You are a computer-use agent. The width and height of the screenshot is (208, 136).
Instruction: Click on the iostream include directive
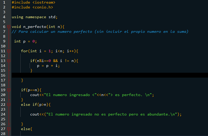(33, 2)
